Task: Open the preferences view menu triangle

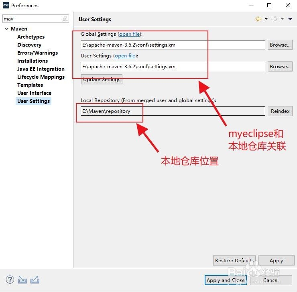Action: (x=290, y=19)
